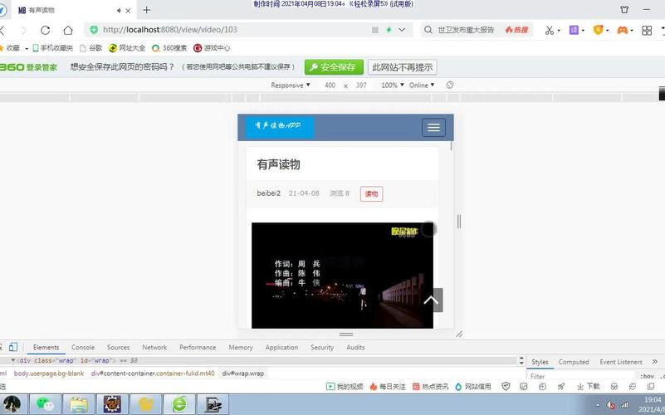This screenshot has width=665, height=415.
Task: Click the 安全保存 green button
Action: [334, 67]
